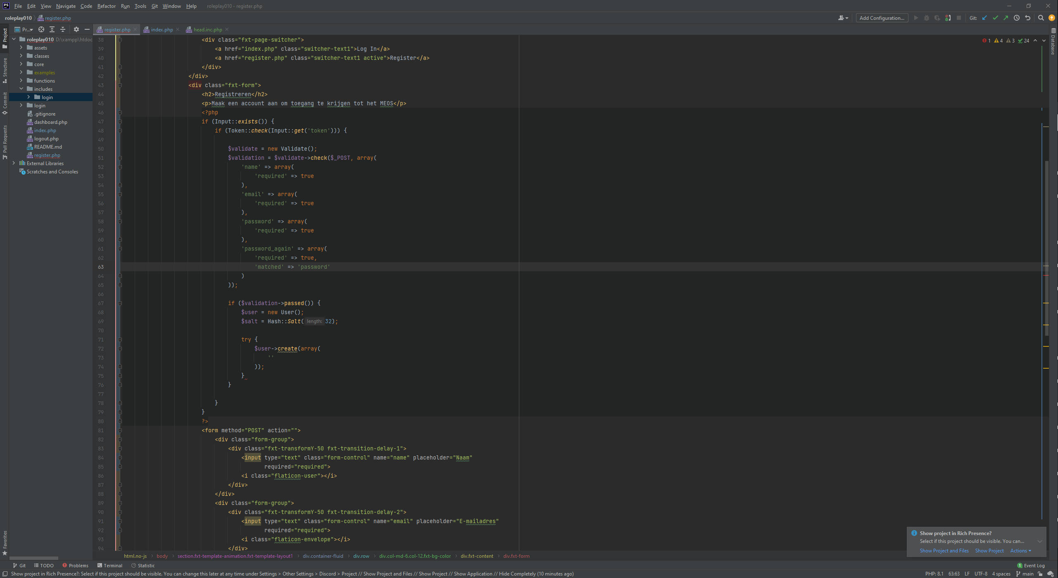Click the Search Everywhere magnifier icon
Image resolution: width=1058 pixels, height=578 pixels.
pos(1041,18)
